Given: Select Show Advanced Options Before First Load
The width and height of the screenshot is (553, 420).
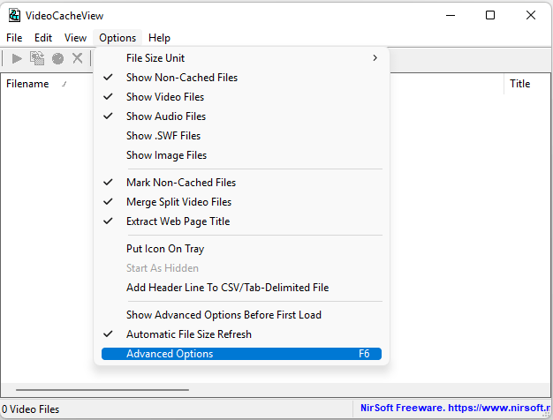Looking at the screenshot, I should point(241,315).
